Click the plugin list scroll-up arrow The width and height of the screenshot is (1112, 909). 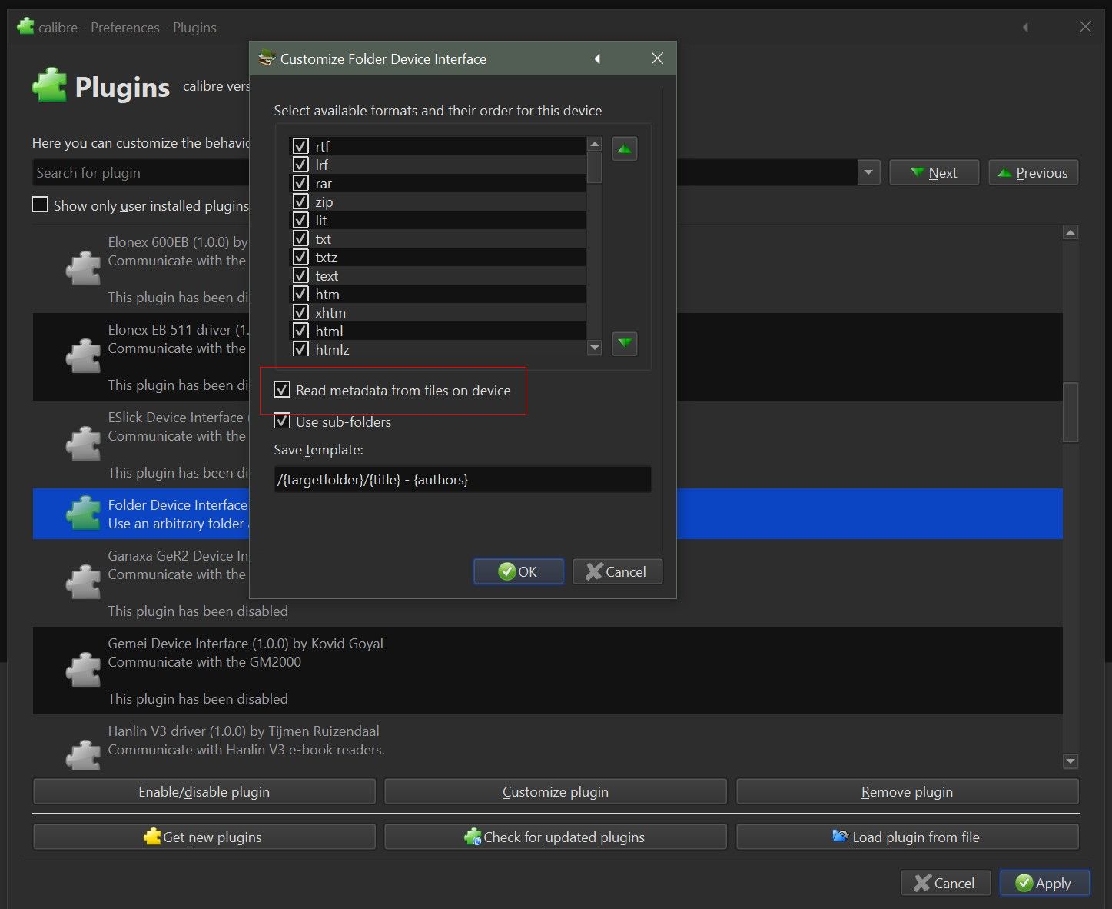click(x=1071, y=232)
